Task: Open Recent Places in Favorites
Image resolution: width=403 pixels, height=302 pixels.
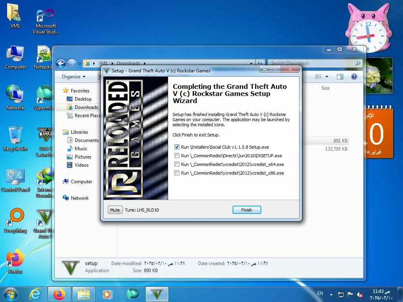Action: click(83, 116)
